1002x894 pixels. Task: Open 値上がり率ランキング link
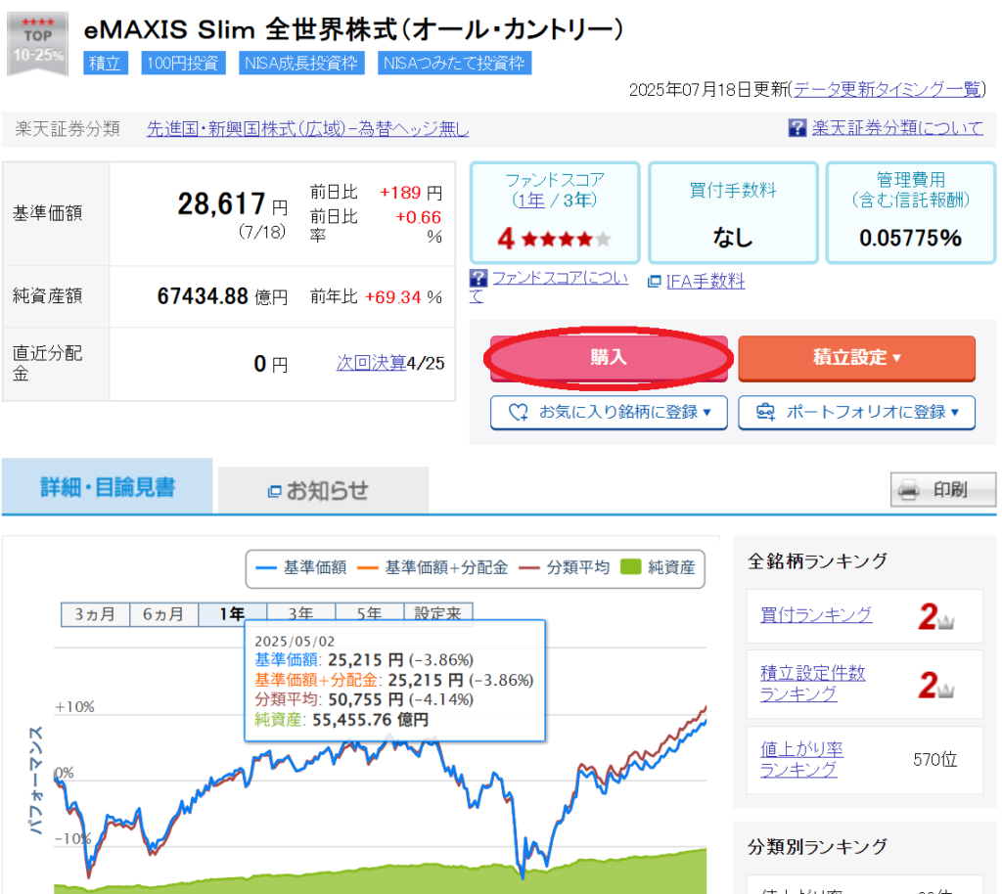(802, 759)
